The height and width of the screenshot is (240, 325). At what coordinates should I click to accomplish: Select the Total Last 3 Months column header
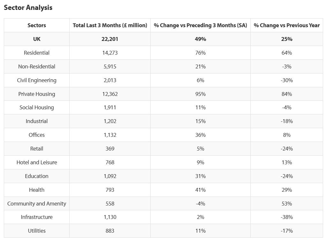click(110, 25)
